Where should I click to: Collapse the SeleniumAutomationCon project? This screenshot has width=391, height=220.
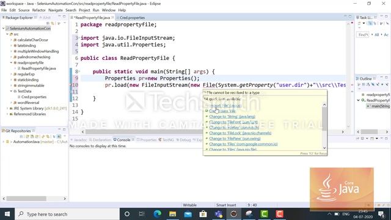tap(4, 29)
